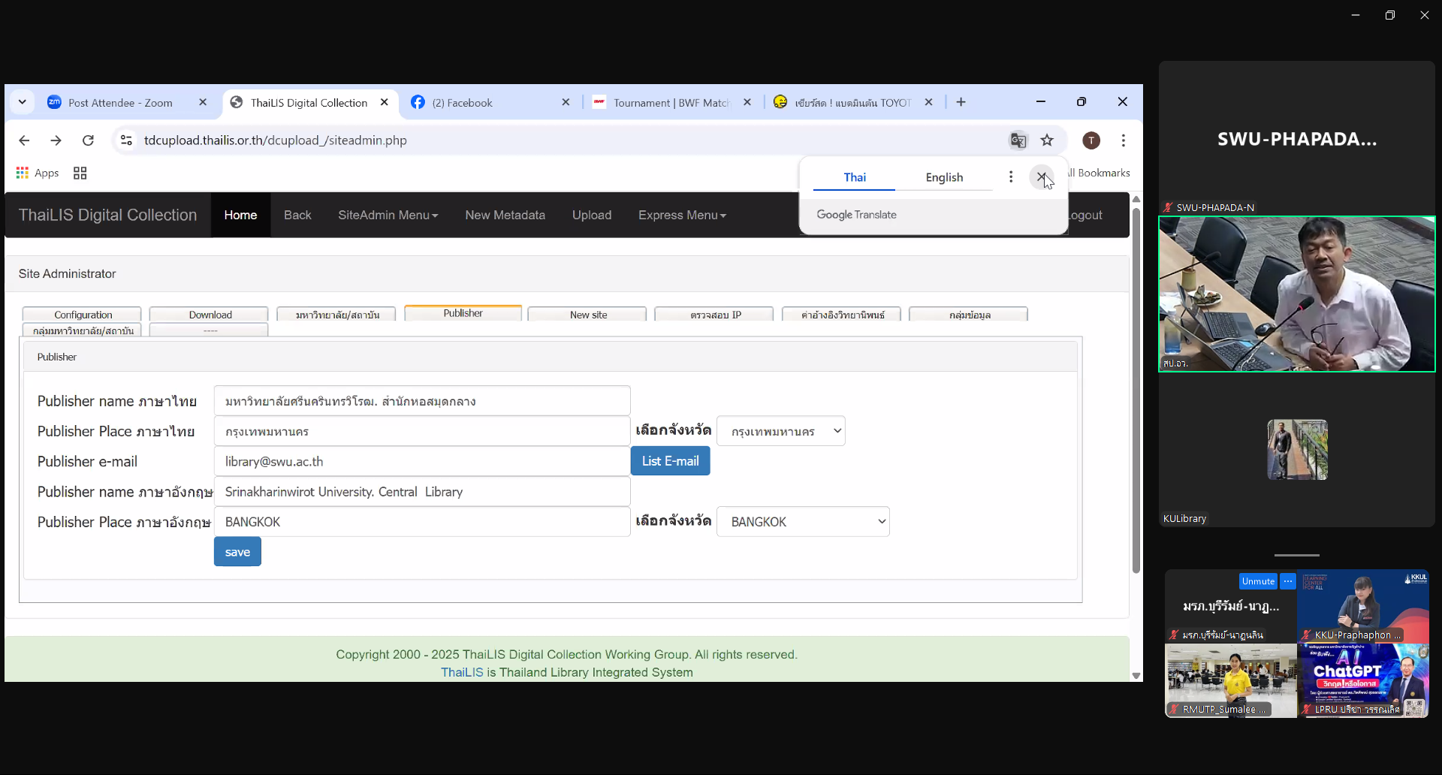Viewport: 1442px width, 775px height.
Task: Click the Unmute button in Zoom
Action: pos(1258,581)
